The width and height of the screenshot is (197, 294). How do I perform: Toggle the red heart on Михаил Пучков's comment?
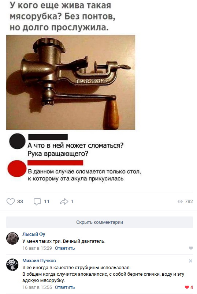pyautogui.click(x=187, y=287)
